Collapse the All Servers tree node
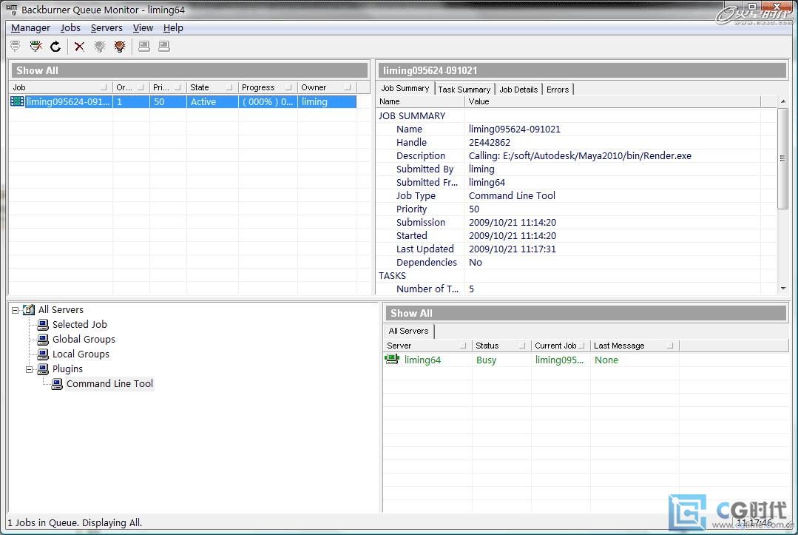 tap(16, 310)
